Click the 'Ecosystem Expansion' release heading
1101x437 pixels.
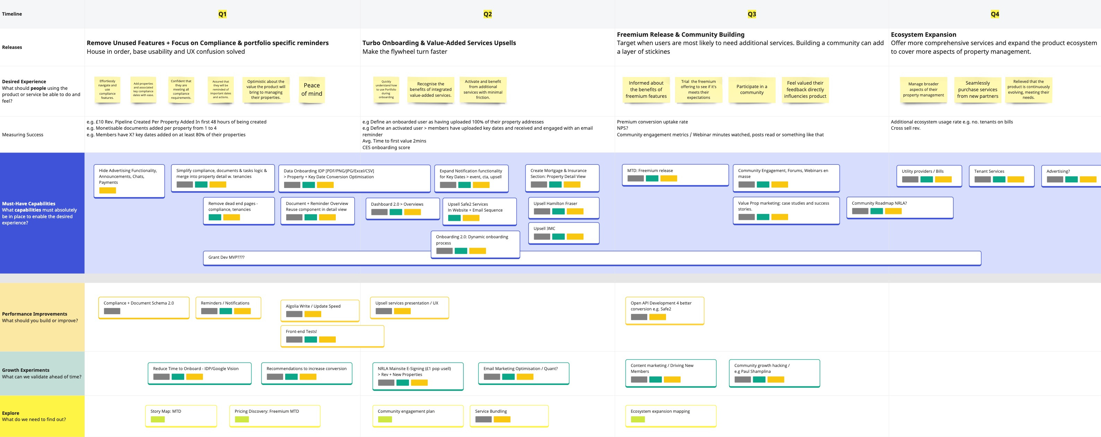point(923,35)
